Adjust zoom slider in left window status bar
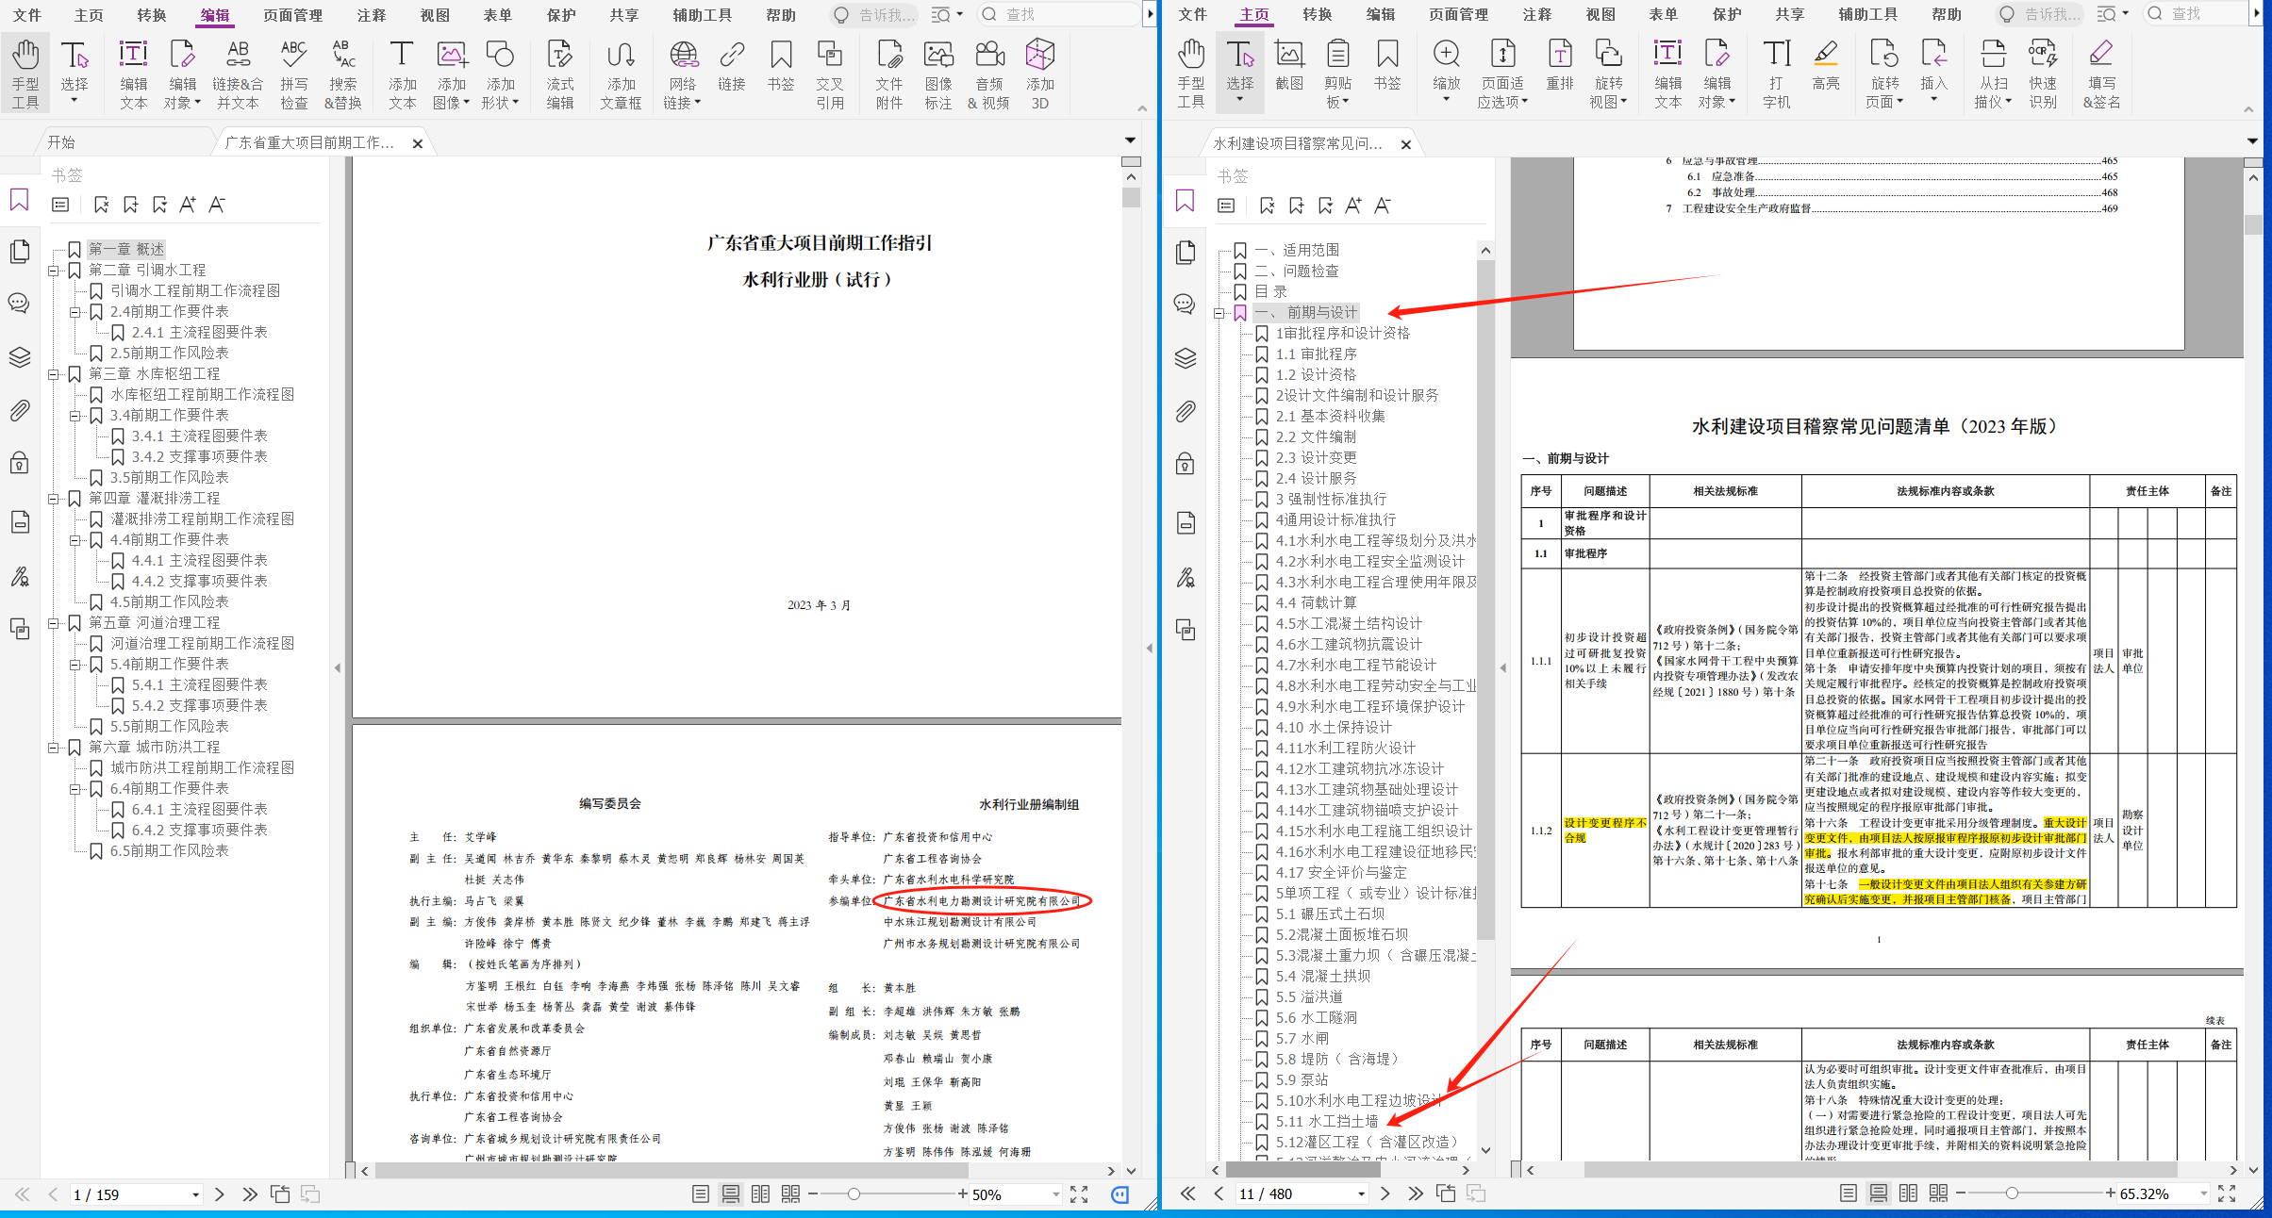 click(x=854, y=1194)
